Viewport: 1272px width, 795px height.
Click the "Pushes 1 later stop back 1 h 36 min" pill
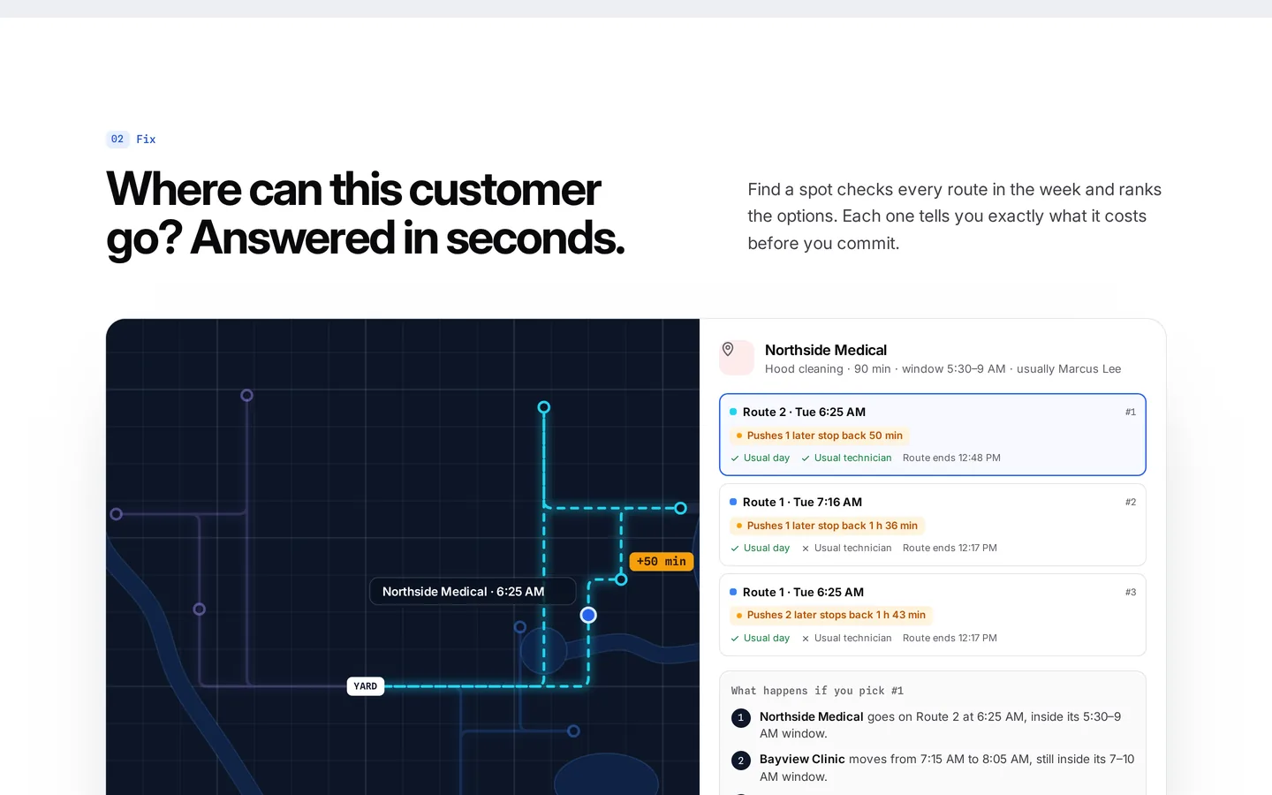point(827,526)
